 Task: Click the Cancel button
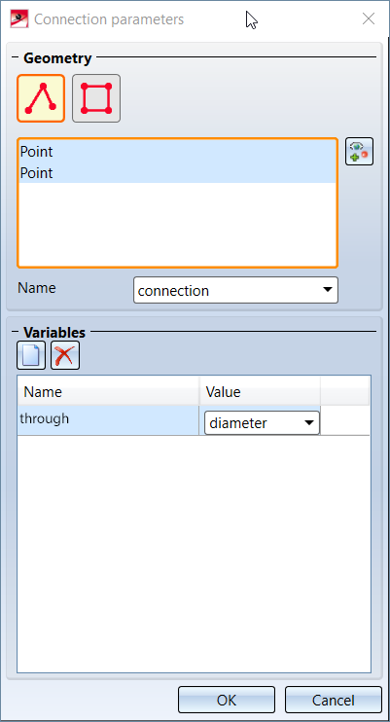pyautogui.click(x=334, y=700)
